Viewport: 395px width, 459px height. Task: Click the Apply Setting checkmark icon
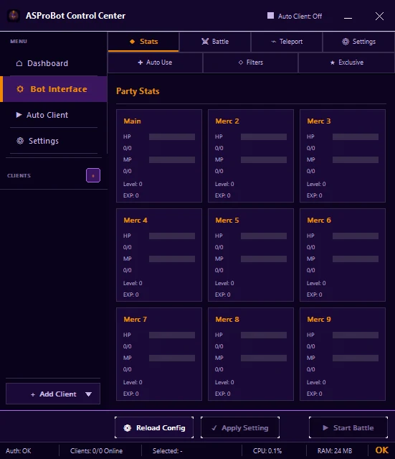214,428
